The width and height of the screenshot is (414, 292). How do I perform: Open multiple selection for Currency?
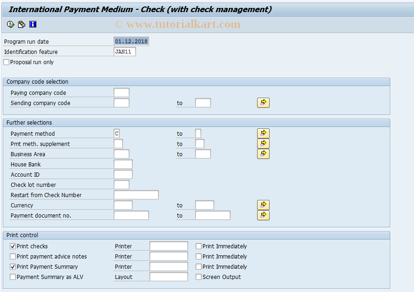pyautogui.click(x=263, y=205)
